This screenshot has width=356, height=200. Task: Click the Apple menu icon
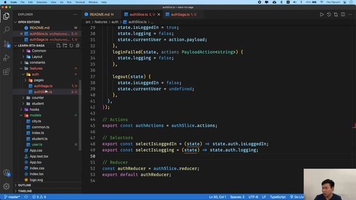(5, 2)
